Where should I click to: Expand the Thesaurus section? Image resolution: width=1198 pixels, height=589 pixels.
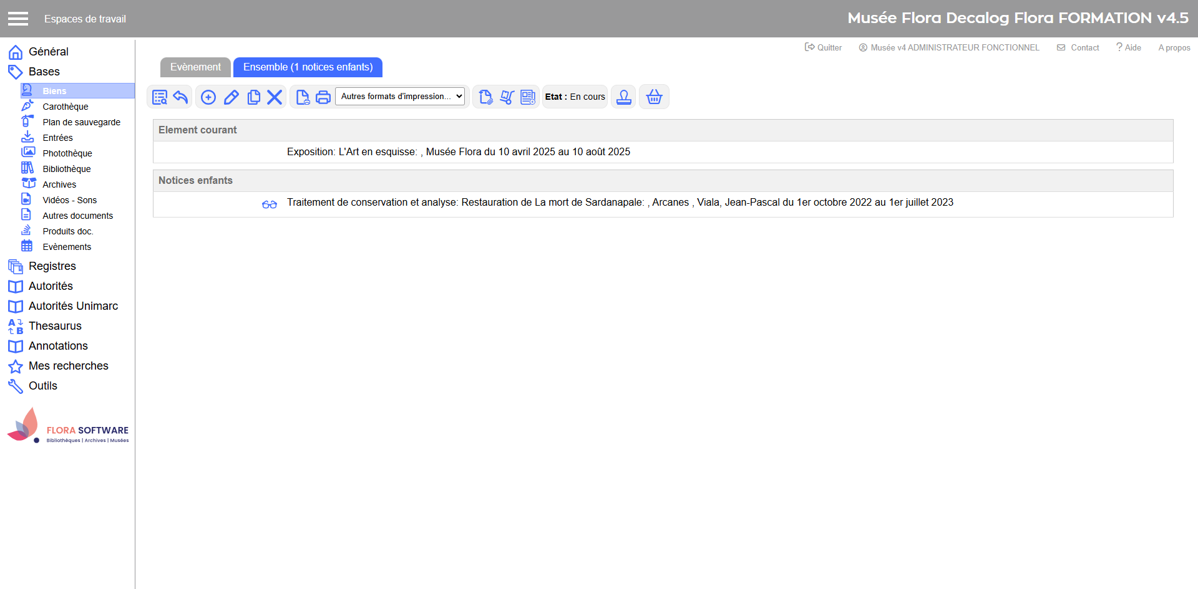point(55,326)
